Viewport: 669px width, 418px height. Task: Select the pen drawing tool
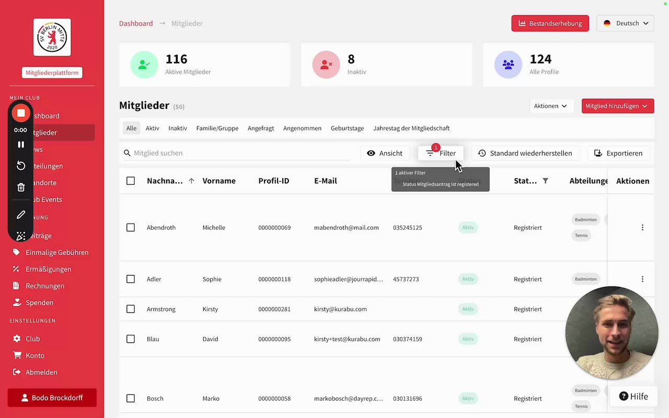click(x=21, y=215)
